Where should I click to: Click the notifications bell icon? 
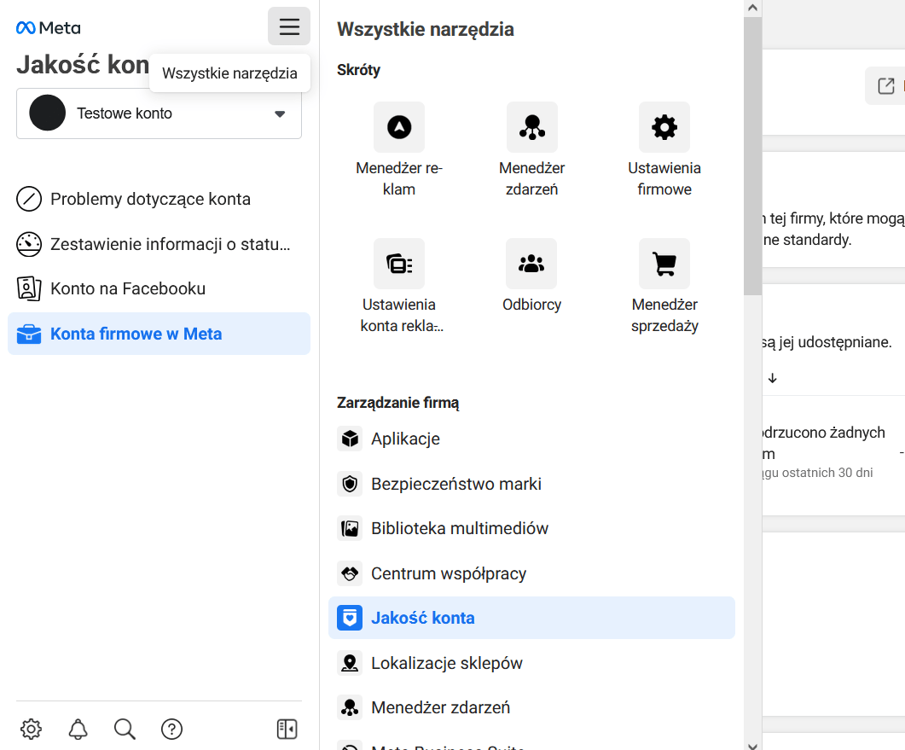click(78, 729)
